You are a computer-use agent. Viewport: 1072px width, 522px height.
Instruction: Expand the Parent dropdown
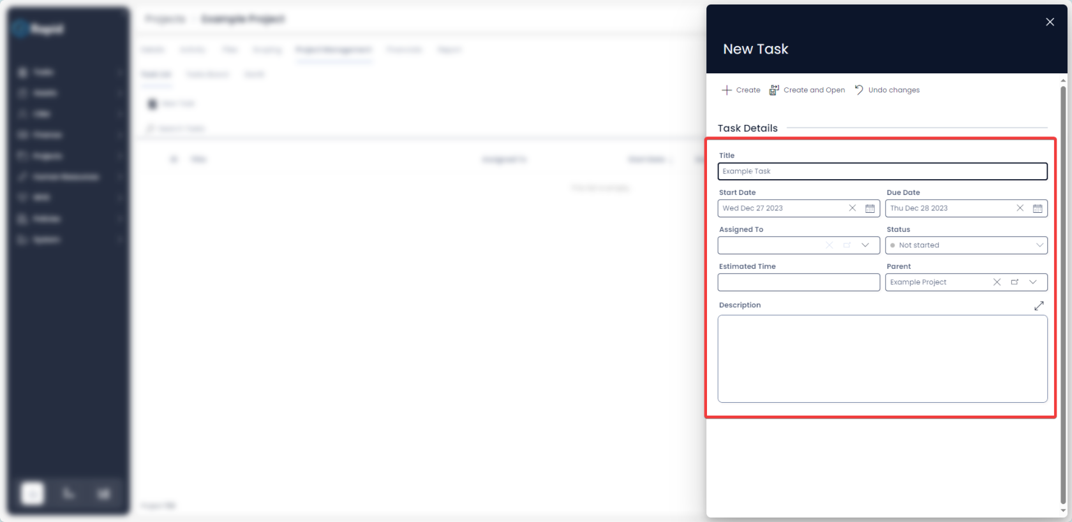click(x=1033, y=282)
